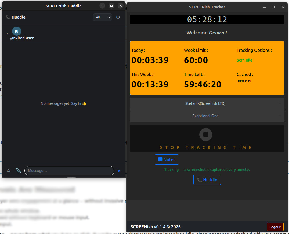Click the Cached value 00:03:39
The width and height of the screenshot is (289, 234).
pyautogui.click(x=244, y=81)
